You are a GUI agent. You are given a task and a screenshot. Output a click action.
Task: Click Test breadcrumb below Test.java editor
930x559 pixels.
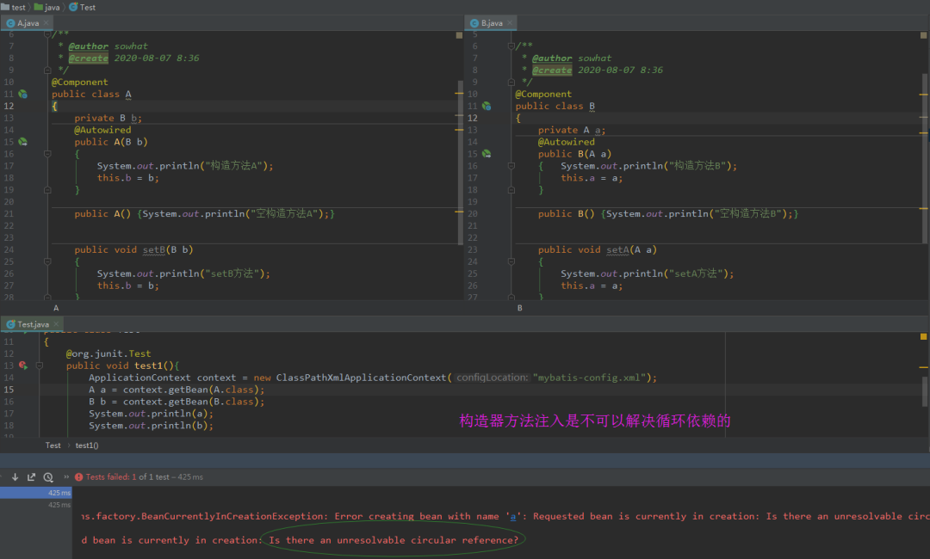point(53,445)
